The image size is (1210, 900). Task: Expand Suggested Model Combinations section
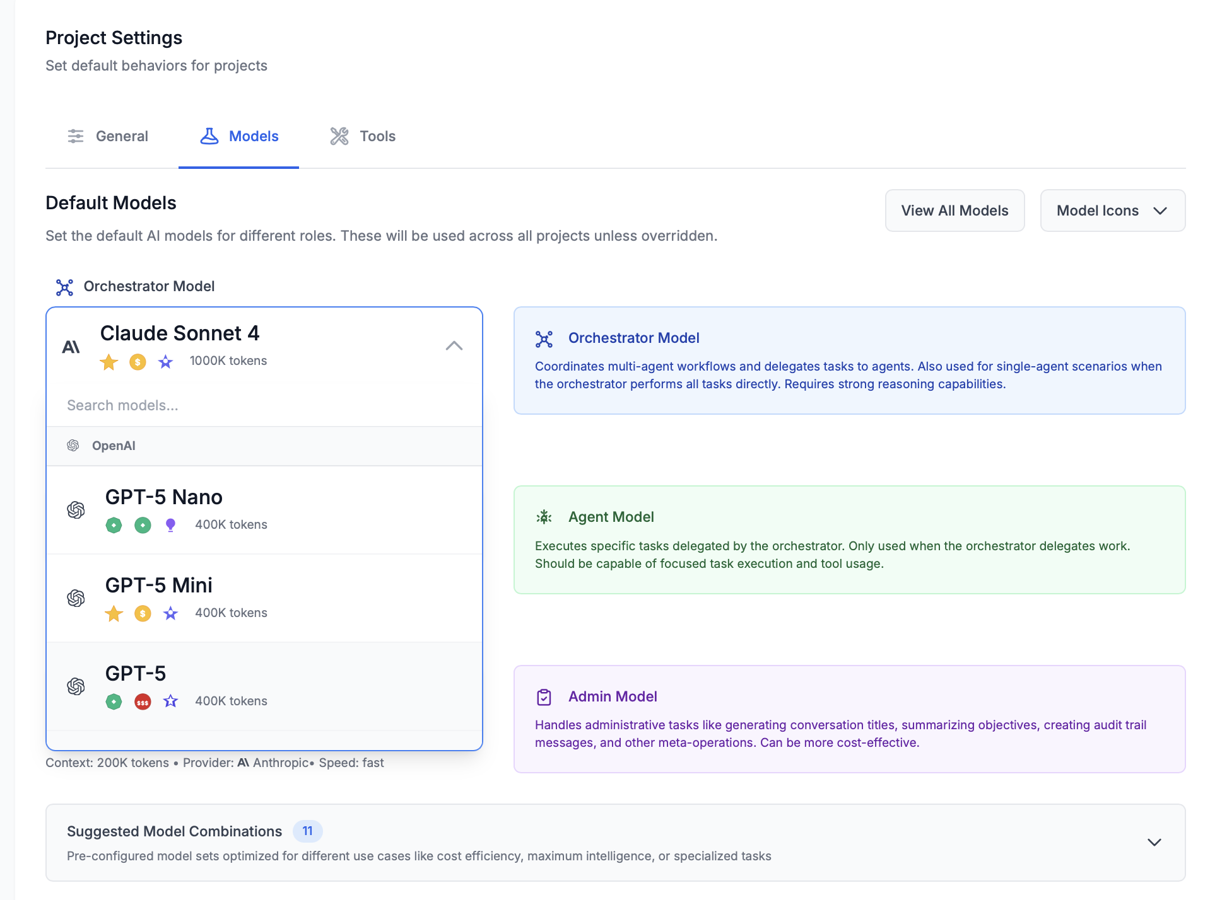click(x=1154, y=843)
